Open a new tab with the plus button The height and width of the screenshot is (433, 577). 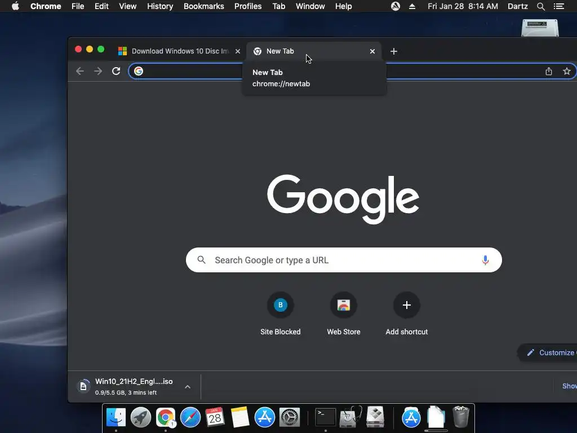tap(394, 51)
